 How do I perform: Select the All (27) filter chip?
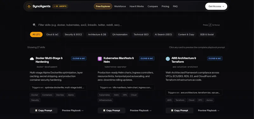pyautogui.click(x=36, y=34)
